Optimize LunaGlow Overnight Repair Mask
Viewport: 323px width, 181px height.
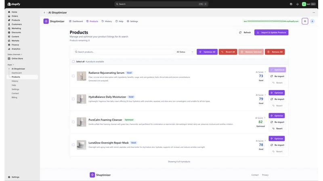(x=277, y=138)
